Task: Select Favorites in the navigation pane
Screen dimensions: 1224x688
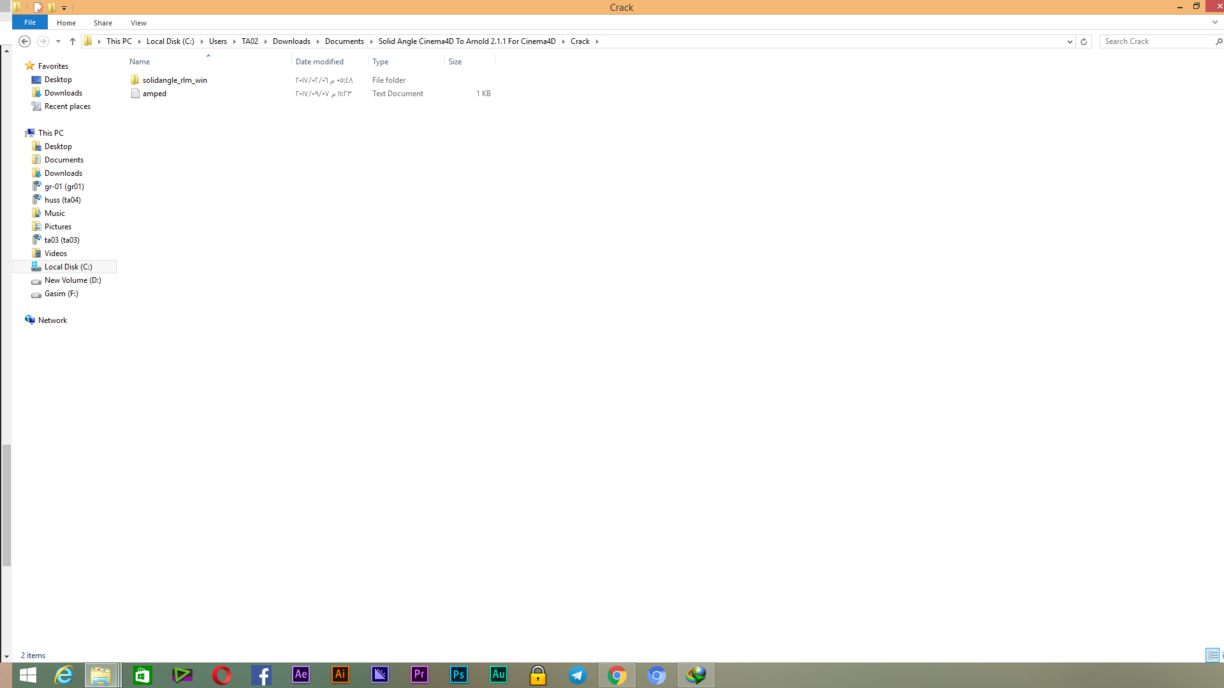Action: tap(53, 66)
